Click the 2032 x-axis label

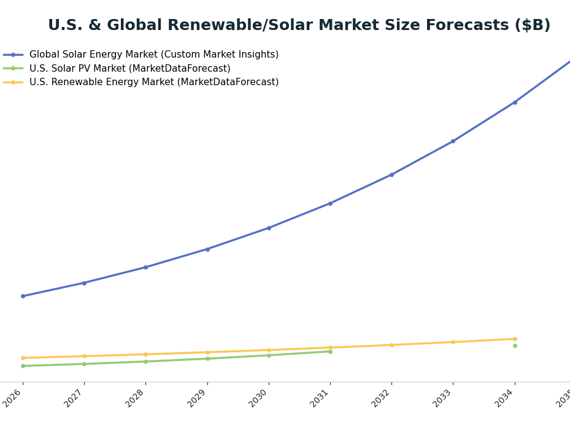[380, 398]
